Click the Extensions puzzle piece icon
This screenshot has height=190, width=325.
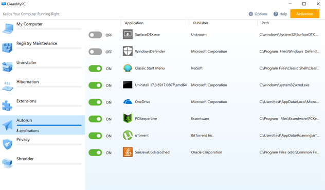pos(7,106)
